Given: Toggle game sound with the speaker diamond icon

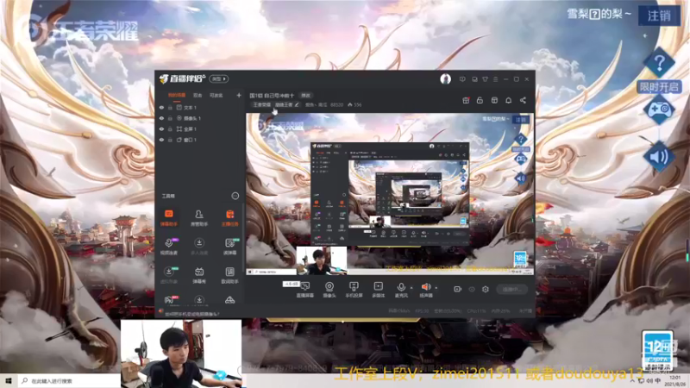Looking at the screenshot, I should pyautogui.click(x=659, y=157).
